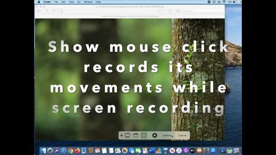Click the stop recording button in screenshot toolbar

click(154, 136)
